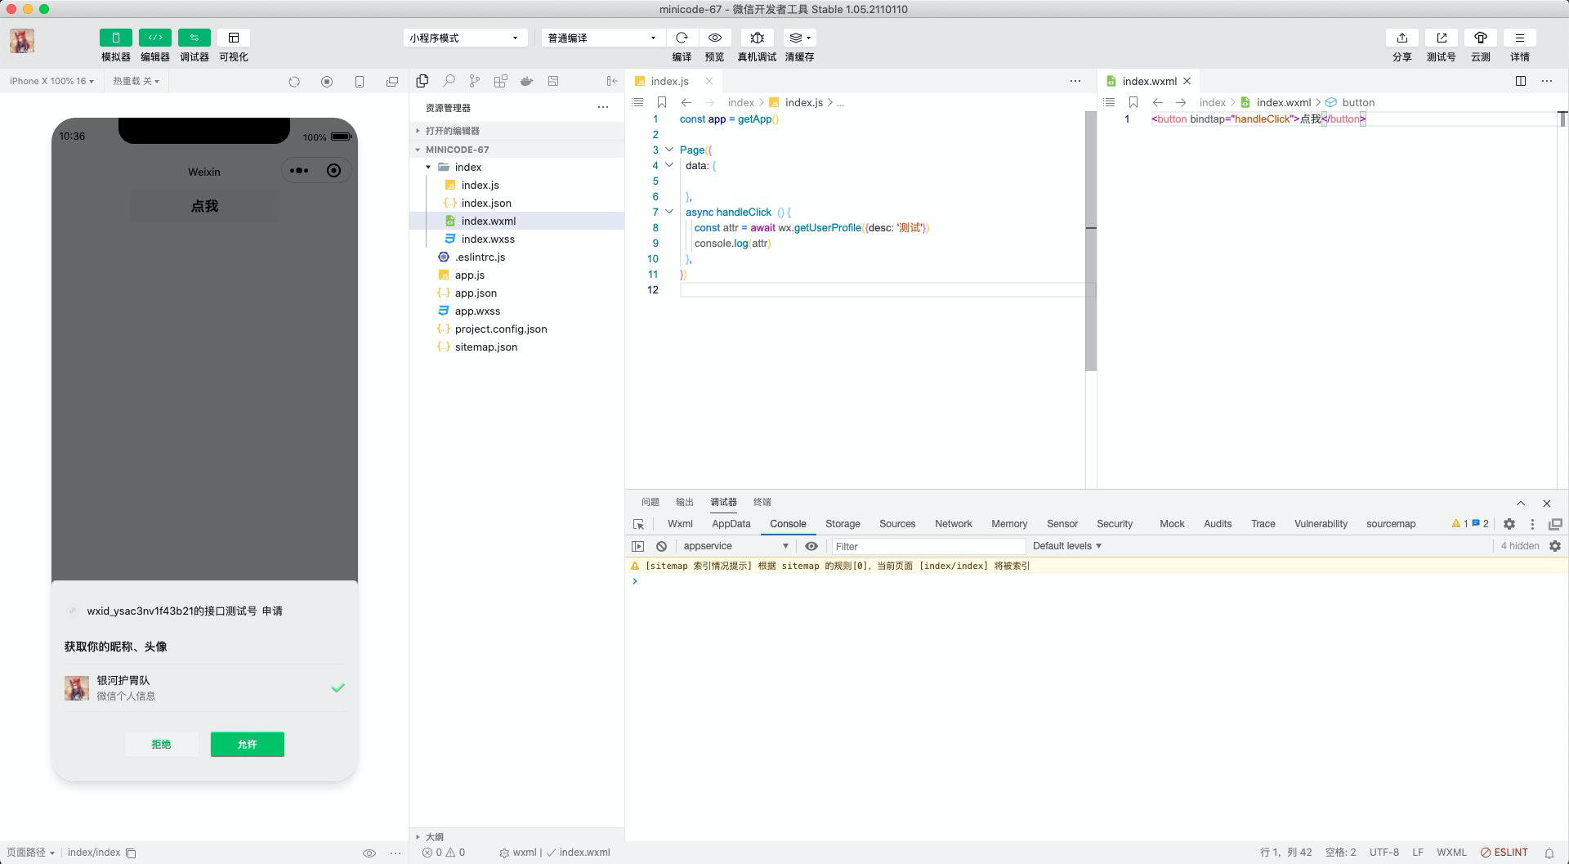Toggle the simulator panel (模拟器)
The width and height of the screenshot is (1569, 864).
pos(115,38)
